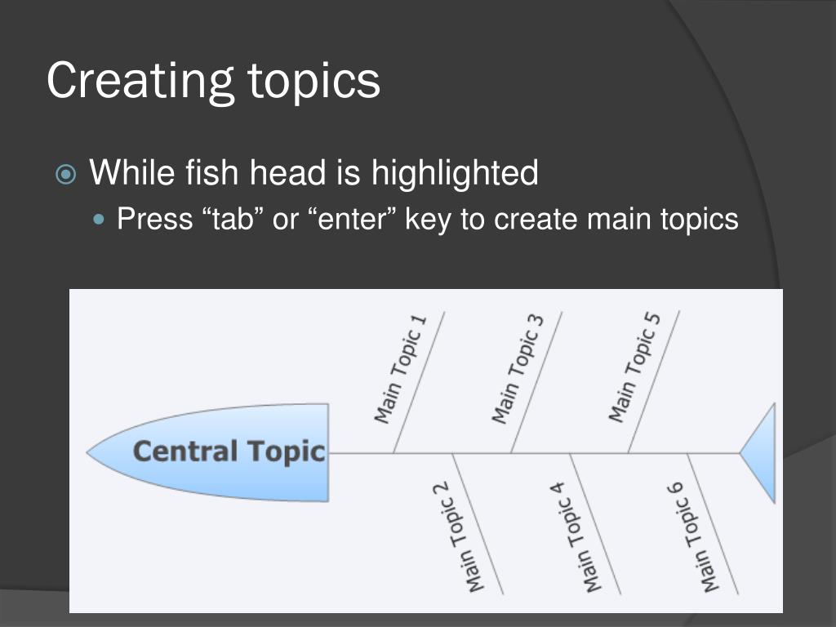
Task: Select the Main Topic 5 label
Action: (x=635, y=369)
